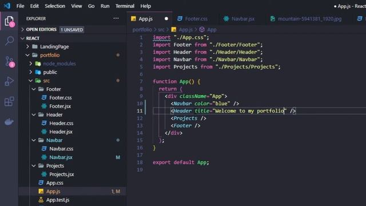This screenshot has width=366, height=206.
Task: Collapse the Footer folder chevron
Action: tap(34, 89)
